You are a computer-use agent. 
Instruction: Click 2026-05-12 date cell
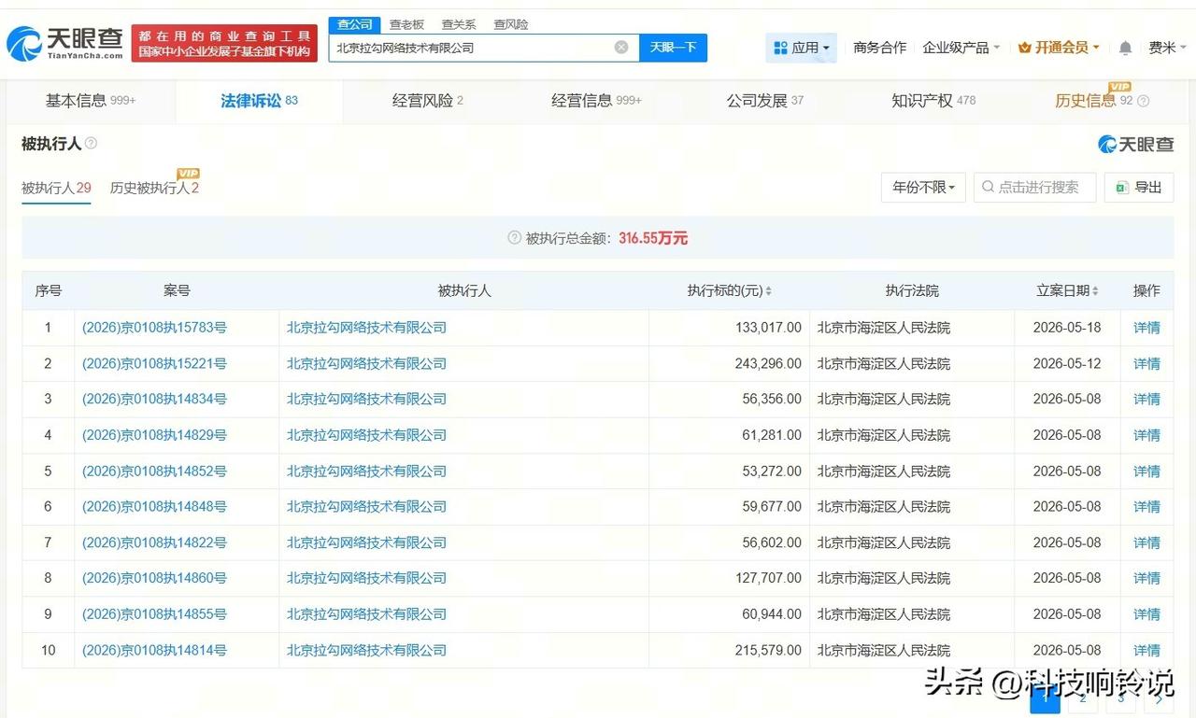(x=1067, y=363)
